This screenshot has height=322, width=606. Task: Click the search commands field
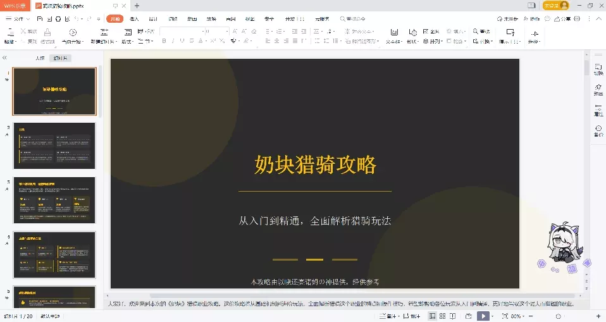click(x=352, y=18)
